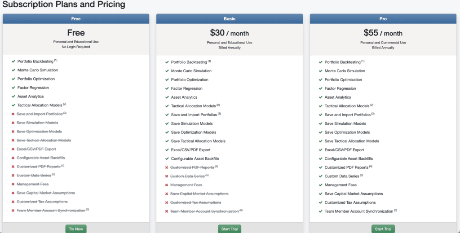Click the Try Now button in Free plan
Screen dimensions: 460x233
pos(76,229)
